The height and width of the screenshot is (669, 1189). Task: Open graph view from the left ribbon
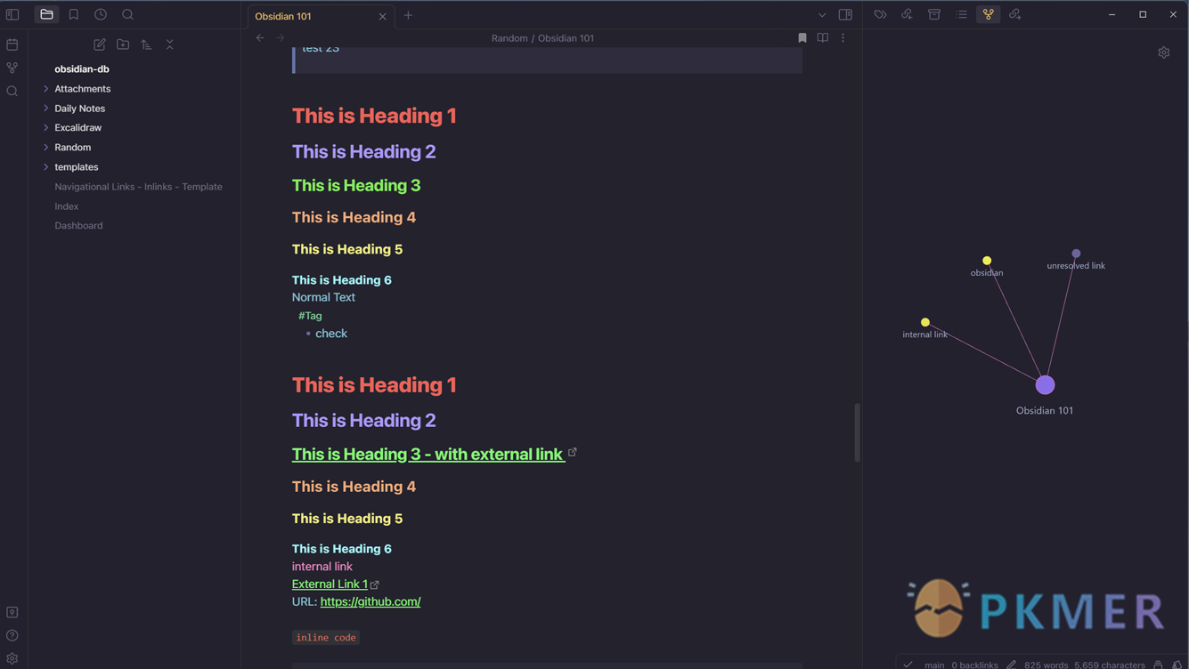(x=12, y=68)
